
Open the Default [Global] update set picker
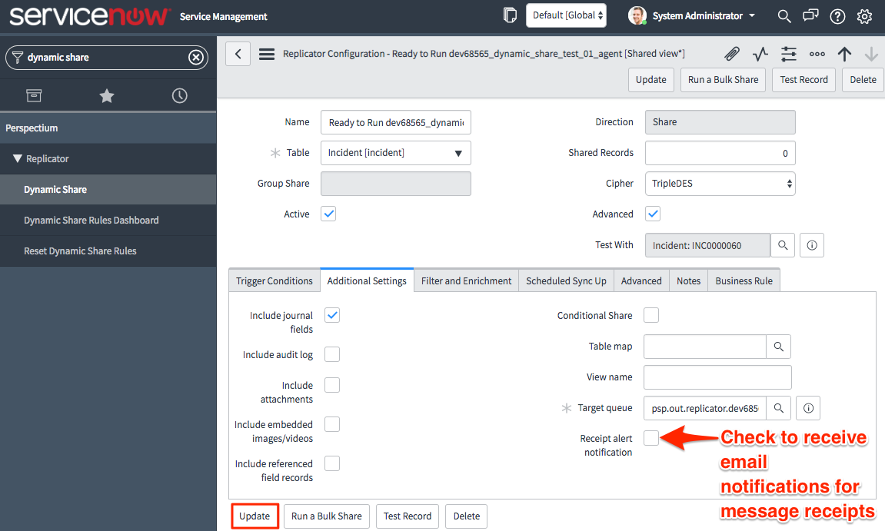567,16
